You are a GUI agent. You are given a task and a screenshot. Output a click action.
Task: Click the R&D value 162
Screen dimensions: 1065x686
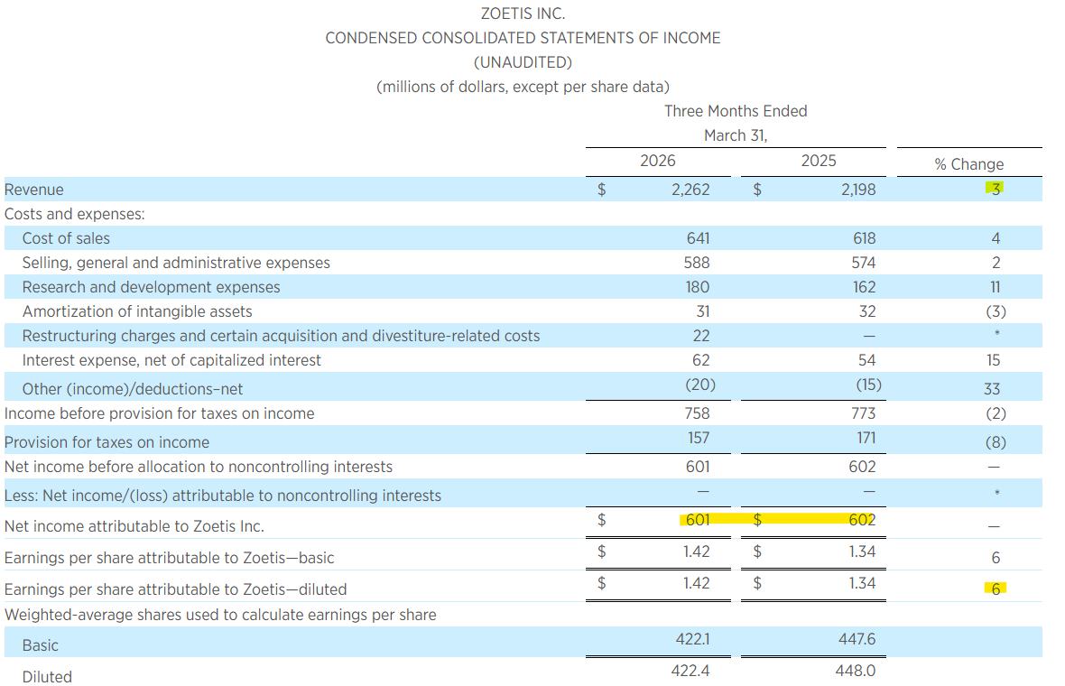pos(865,287)
